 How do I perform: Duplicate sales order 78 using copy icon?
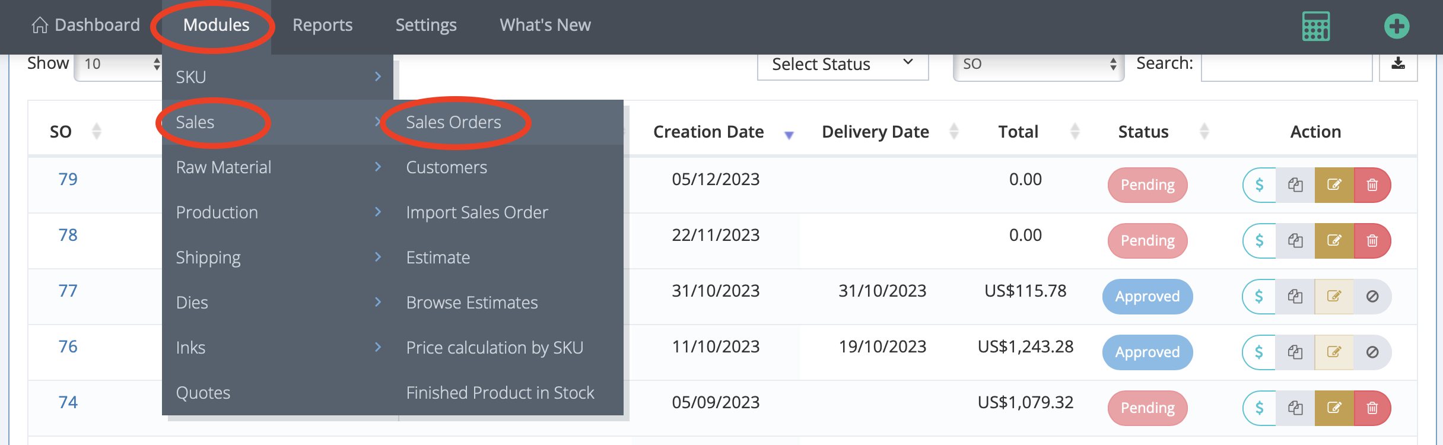pyautogui.click(x=1296, y=240)
